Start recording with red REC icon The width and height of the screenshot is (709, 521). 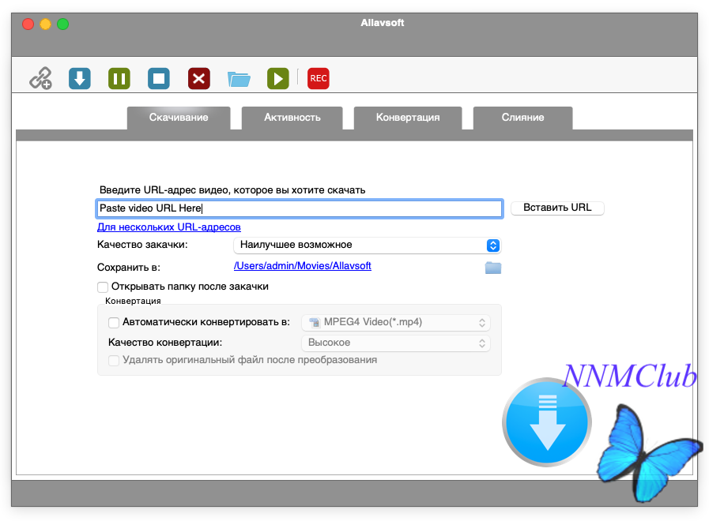[319, 78]
